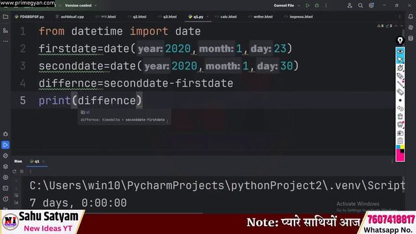
Task: Click the pen nib annotation tool button
Action: pos(400,40)
